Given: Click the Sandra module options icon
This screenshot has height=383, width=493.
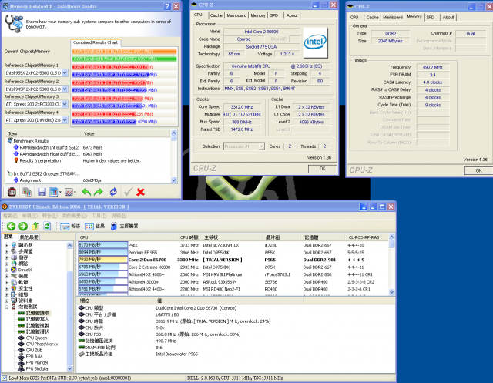Looking at the screenshot, I should point(12,192).
